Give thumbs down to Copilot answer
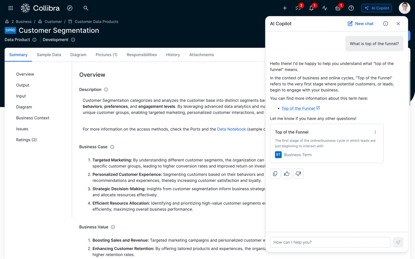Viewport: 415px width, 259px height. coord(298,174)
